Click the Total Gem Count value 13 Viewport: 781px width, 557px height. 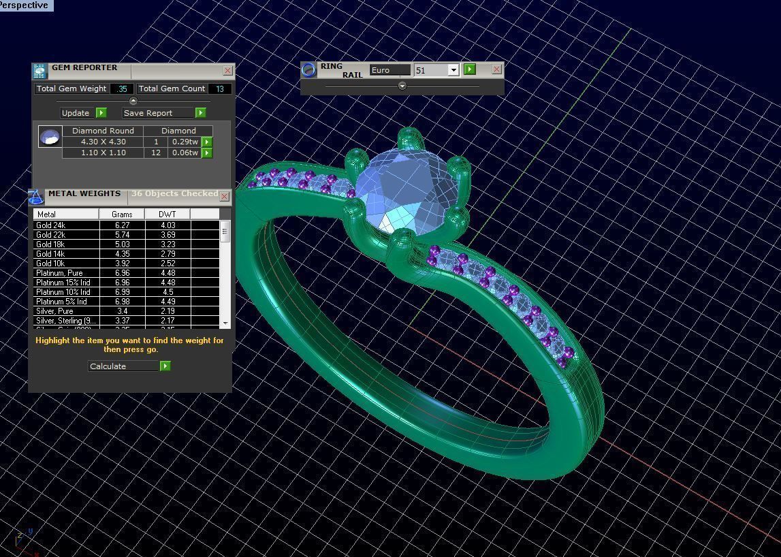220,89
